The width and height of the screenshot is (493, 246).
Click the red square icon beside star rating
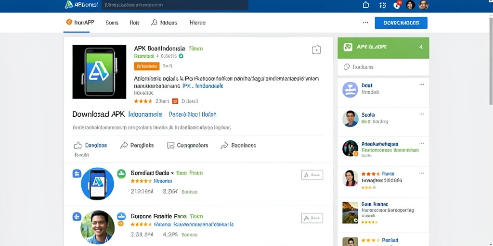tap(175, 101)
